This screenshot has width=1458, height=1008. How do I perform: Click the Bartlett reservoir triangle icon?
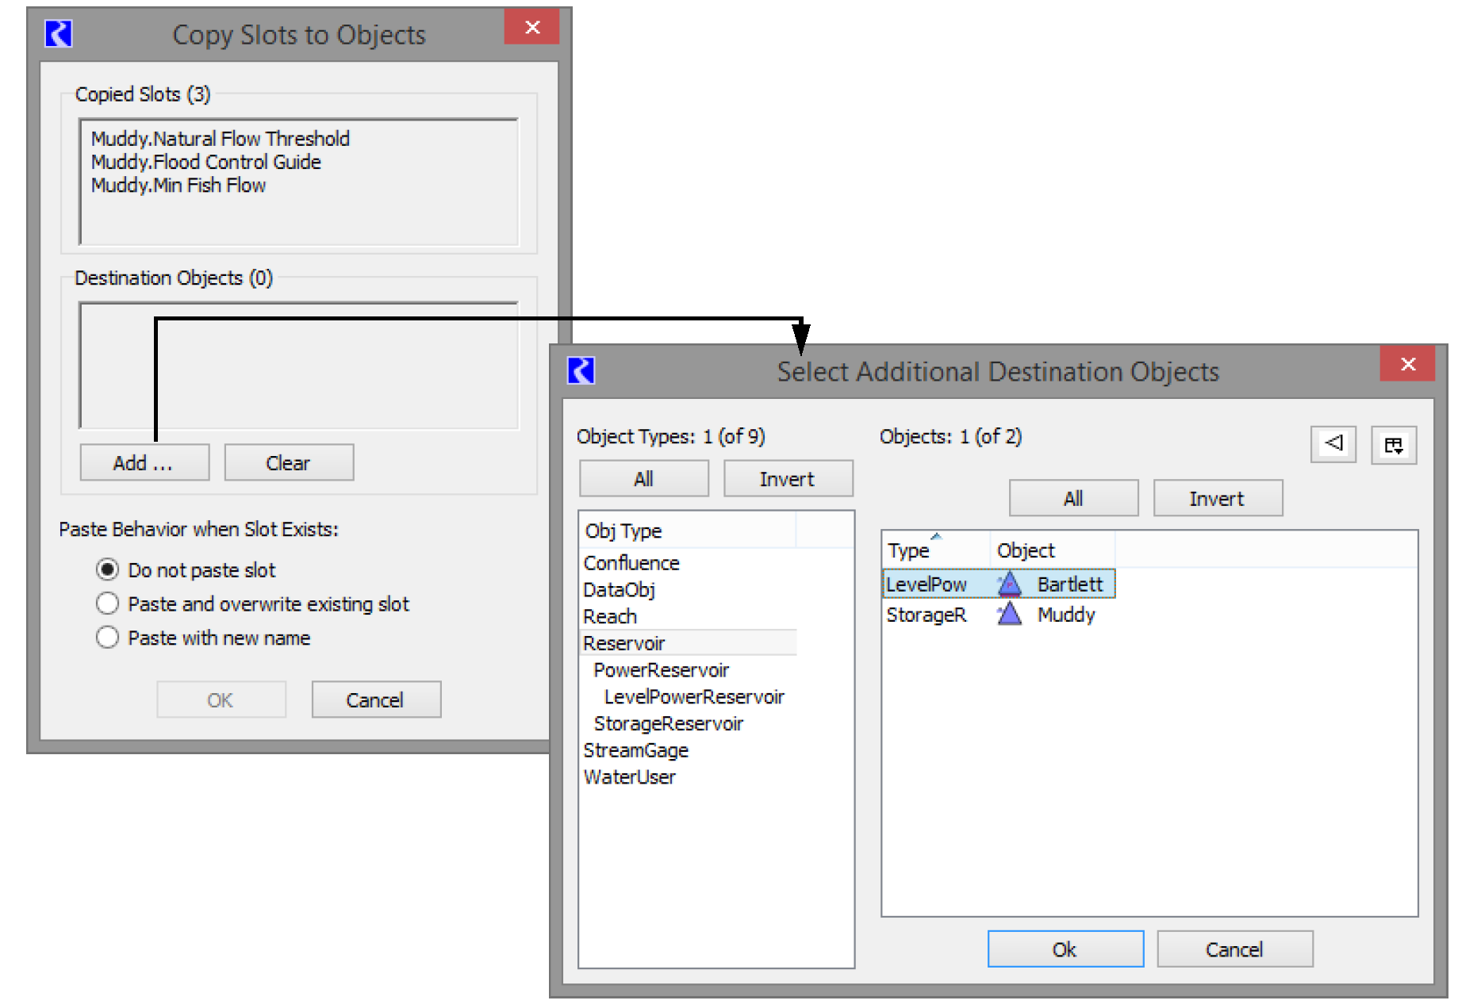[x=1009, y=584]
